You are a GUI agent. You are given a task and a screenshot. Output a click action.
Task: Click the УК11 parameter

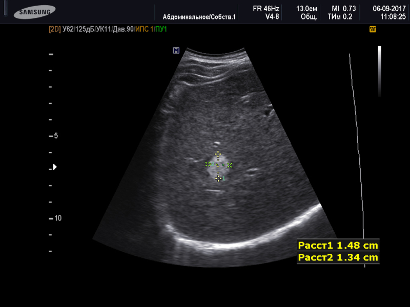[104, 29]
